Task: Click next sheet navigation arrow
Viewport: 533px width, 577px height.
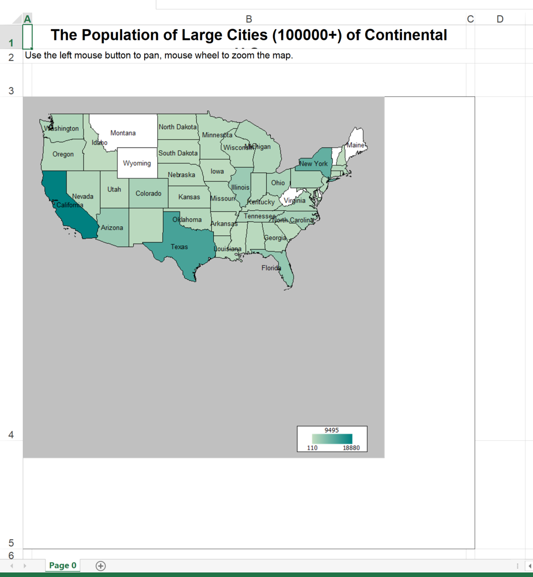Action: coord(25,566)
